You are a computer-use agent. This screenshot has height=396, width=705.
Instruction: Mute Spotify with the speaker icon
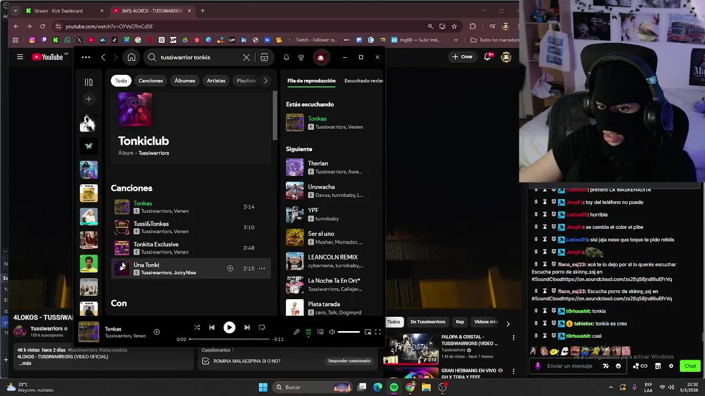(332, 332)
